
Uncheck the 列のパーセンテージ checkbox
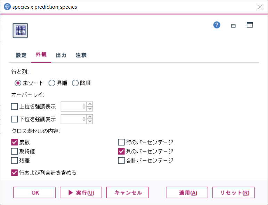121,151
